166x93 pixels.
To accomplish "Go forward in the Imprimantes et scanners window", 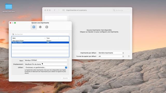I will click(59, 10).
